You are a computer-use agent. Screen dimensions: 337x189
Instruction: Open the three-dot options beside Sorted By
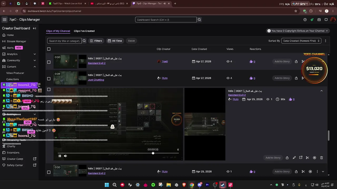coord(326,41)
